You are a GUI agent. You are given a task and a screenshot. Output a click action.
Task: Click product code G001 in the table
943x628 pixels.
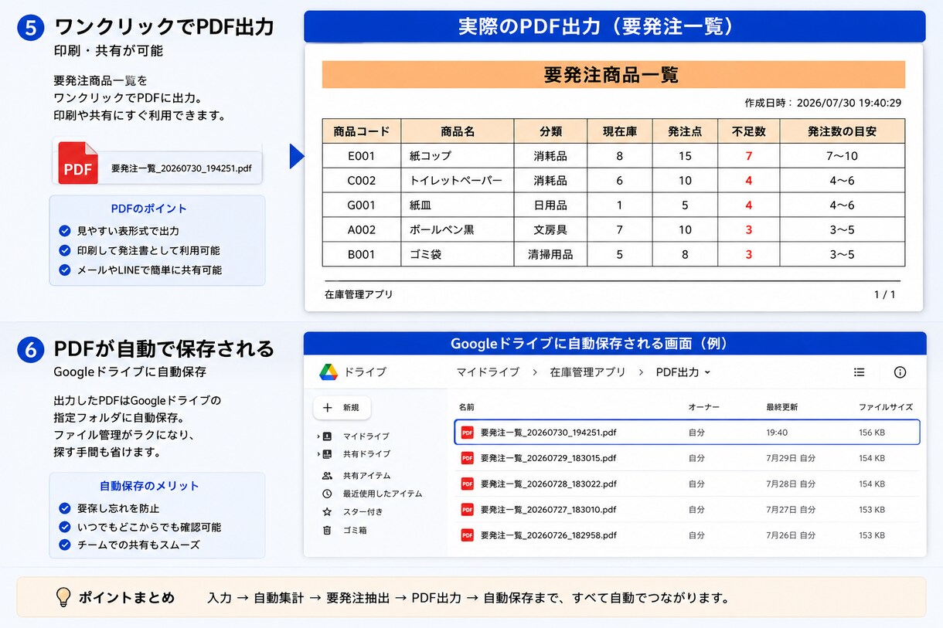point(362,205)
